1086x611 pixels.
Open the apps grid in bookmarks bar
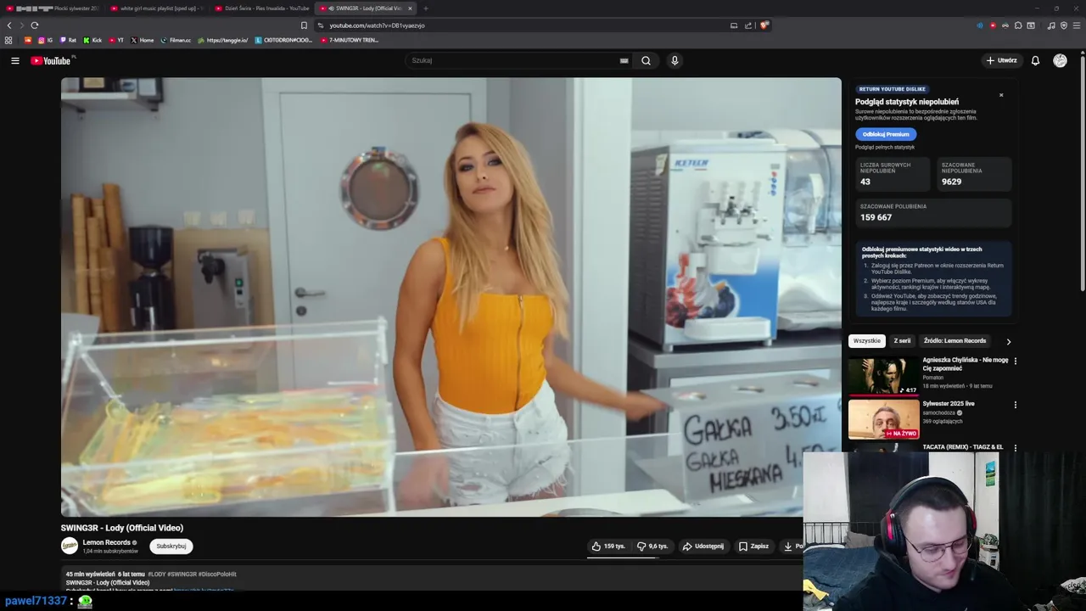click(x=8, y=40)
